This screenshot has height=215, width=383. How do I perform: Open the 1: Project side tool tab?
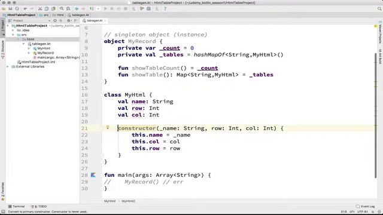pyautogui.click(x=2, y=27)
